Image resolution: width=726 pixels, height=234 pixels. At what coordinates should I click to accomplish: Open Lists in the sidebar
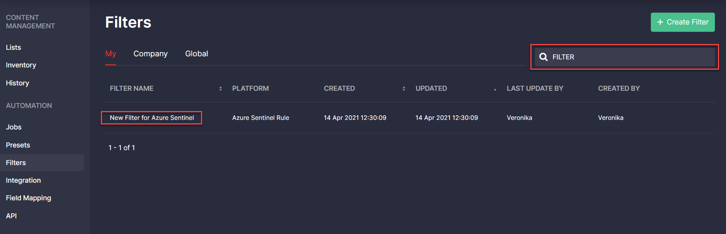point(13,47)
